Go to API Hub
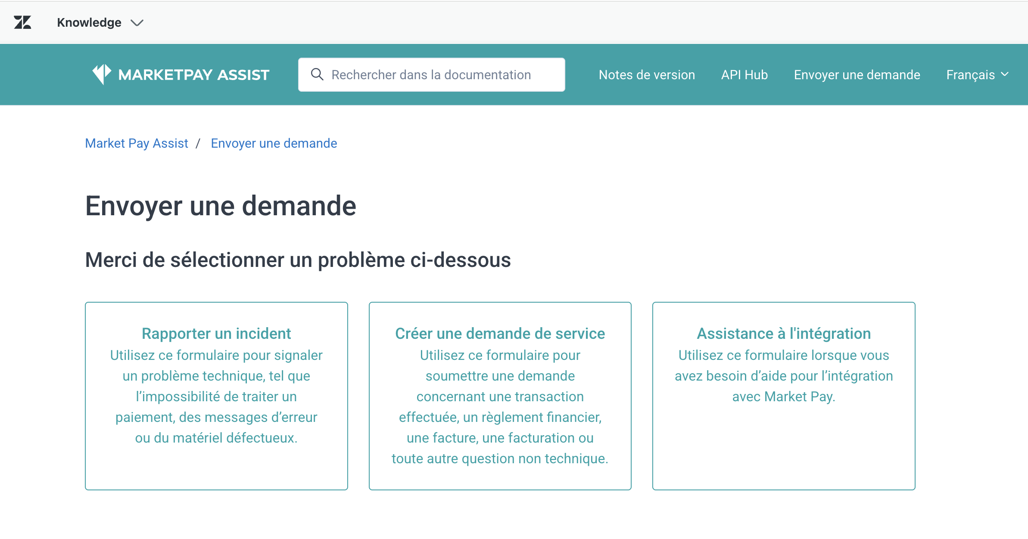Screen dimensions: 1028x539 pos(745,75)
